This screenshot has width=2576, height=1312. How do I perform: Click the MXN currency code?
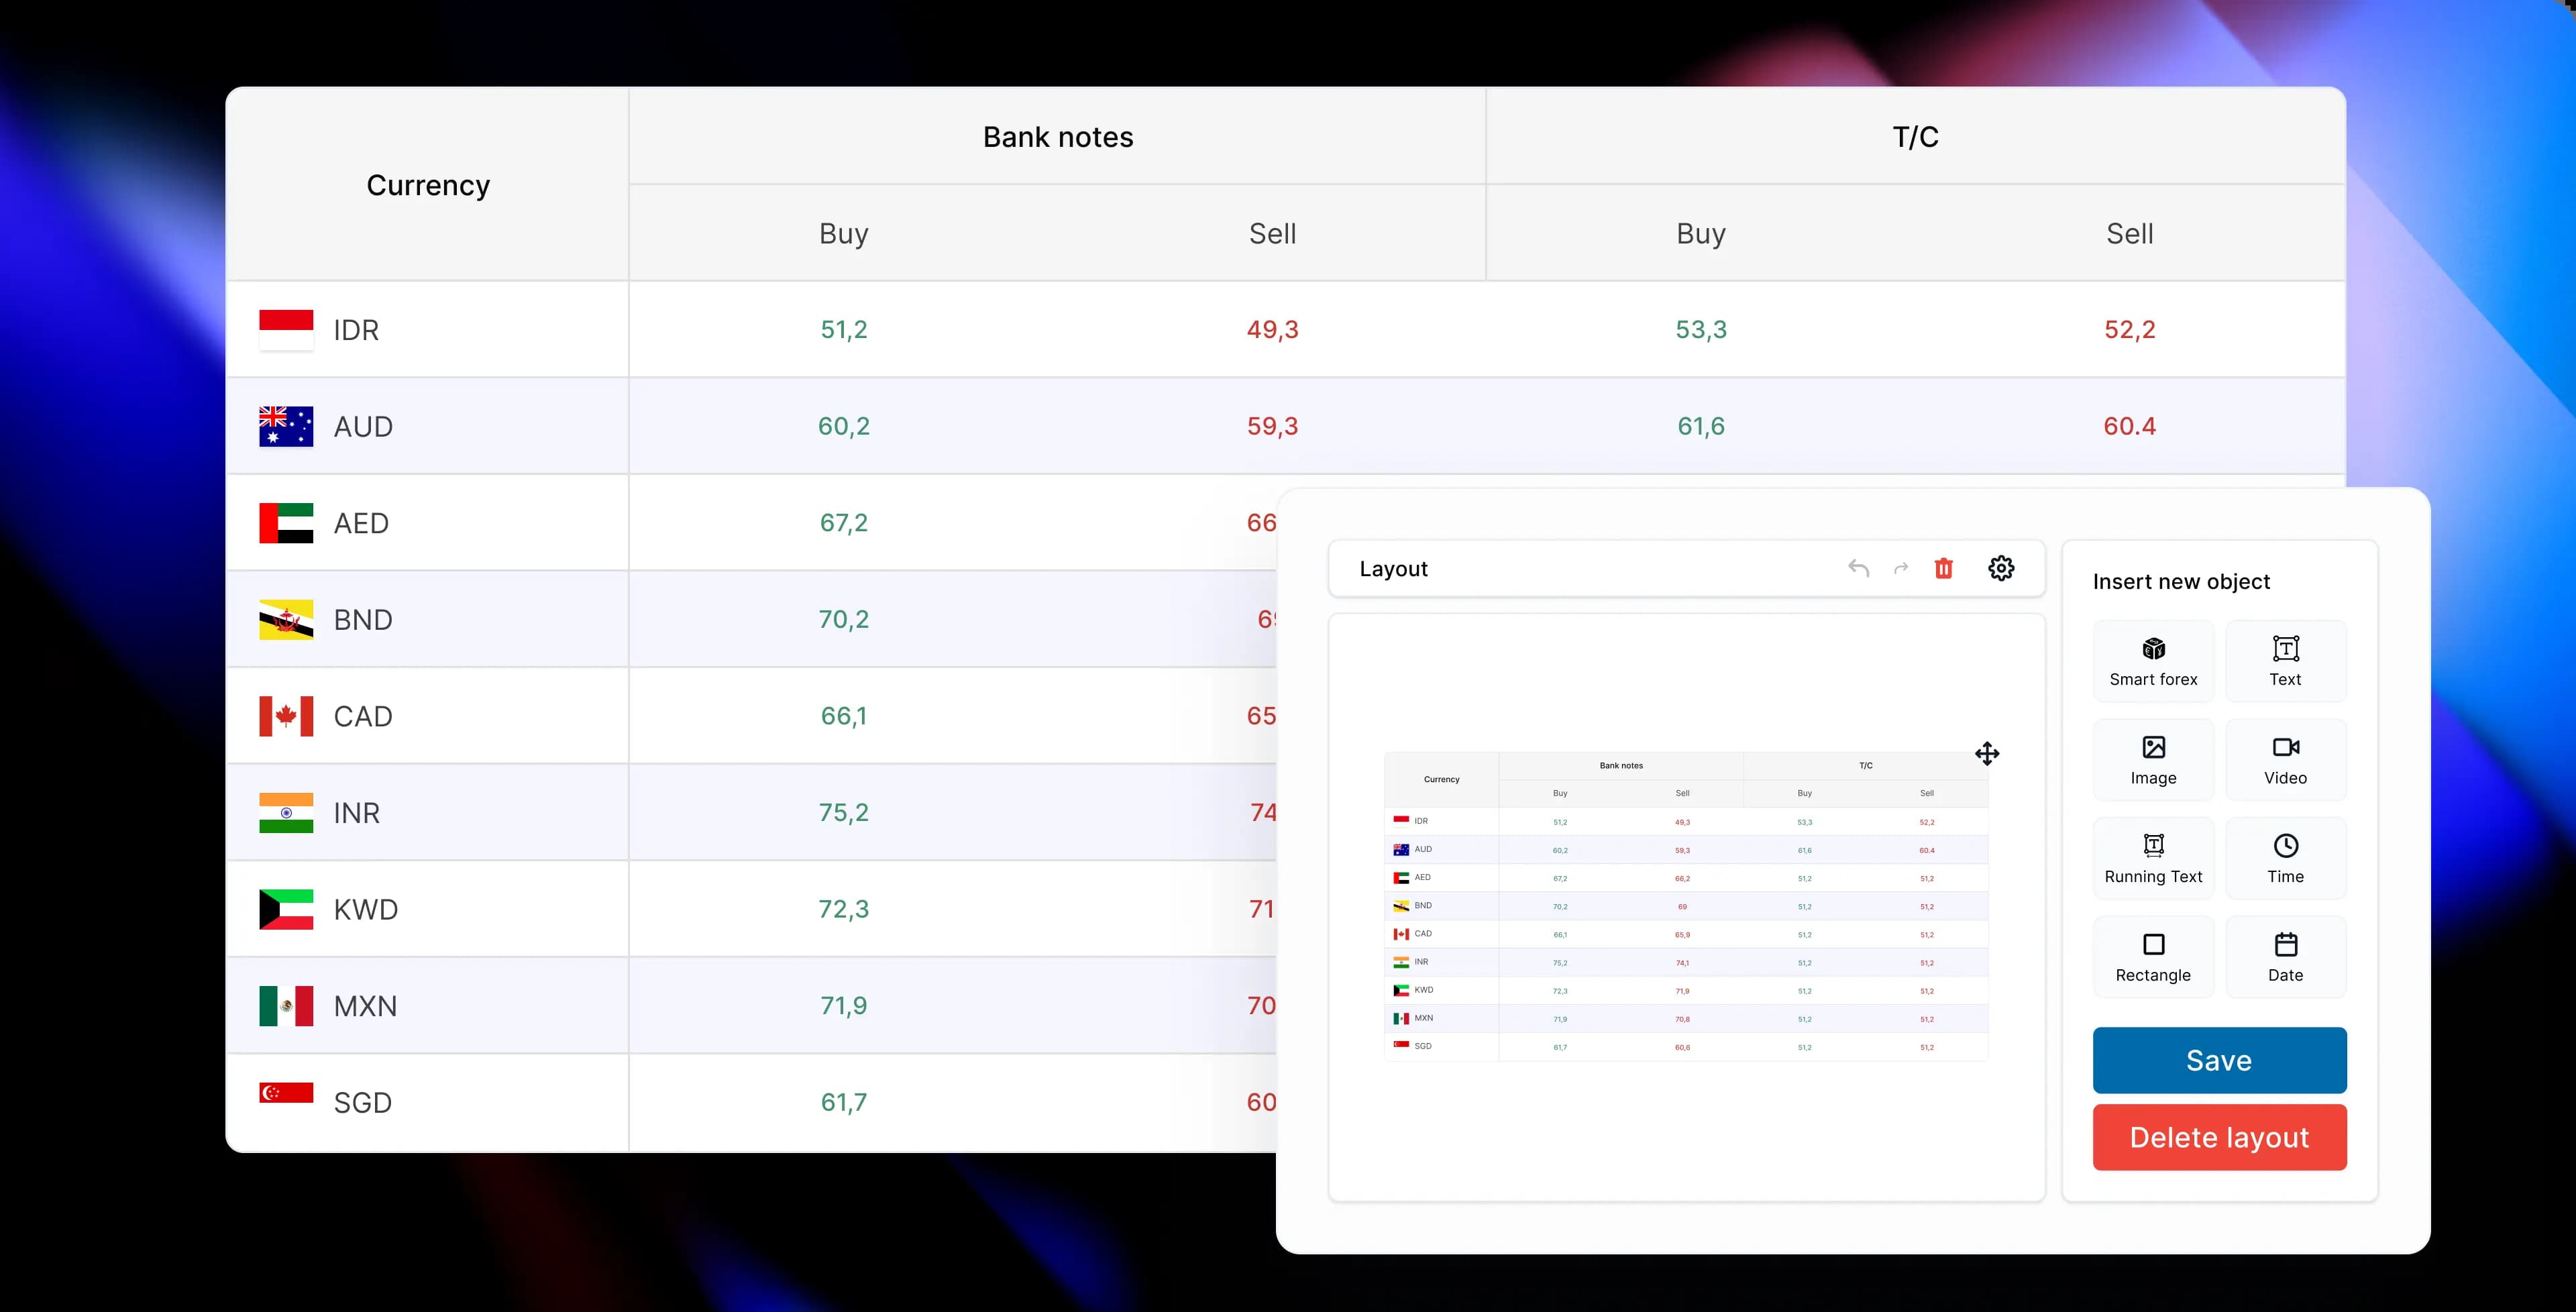365,1006
